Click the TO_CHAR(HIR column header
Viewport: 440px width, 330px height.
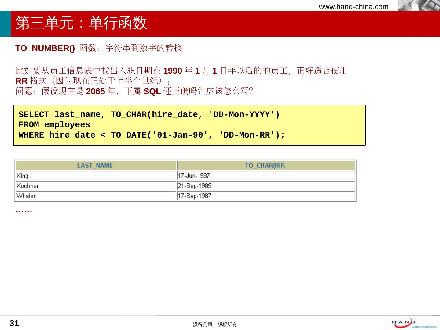point(266,166)
